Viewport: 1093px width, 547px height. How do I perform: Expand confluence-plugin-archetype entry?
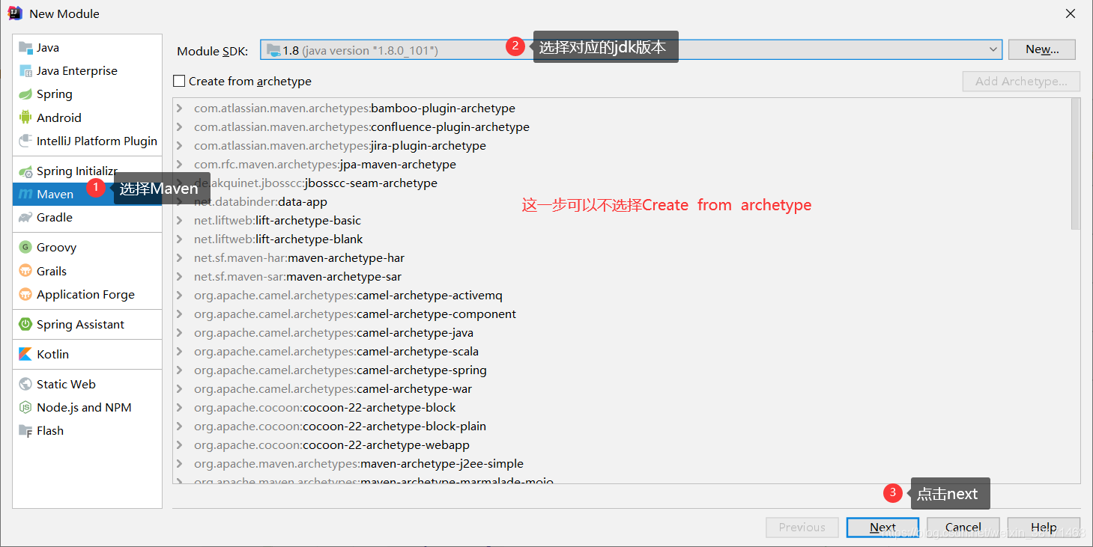[180, 127]
